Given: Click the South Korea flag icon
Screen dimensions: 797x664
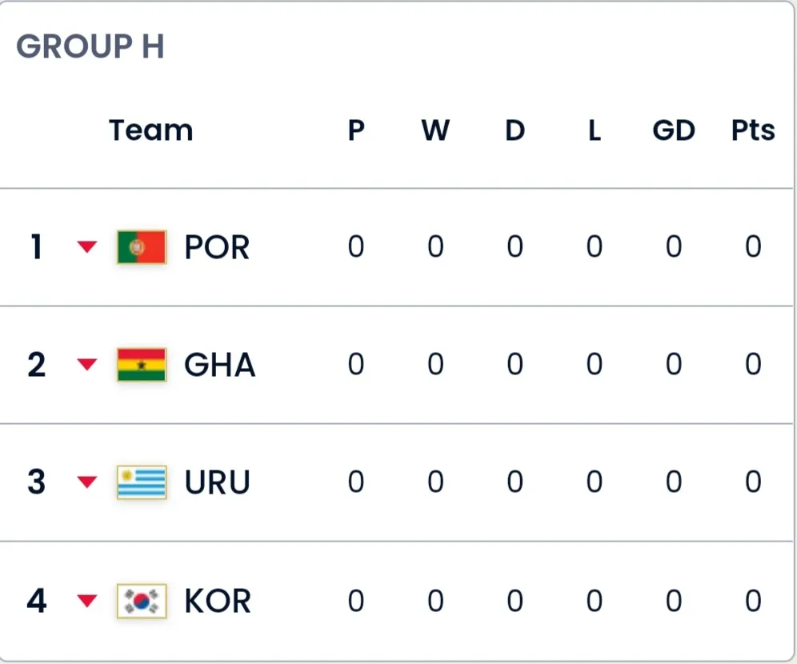Looking at the screenshot, I should (142, 601).
